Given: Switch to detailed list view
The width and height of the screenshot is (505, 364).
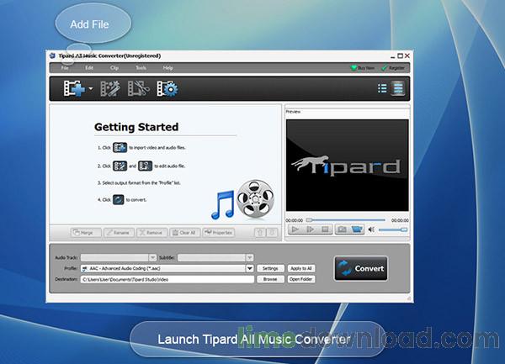Looking at the screenshot, I should (x=398, y=87).
